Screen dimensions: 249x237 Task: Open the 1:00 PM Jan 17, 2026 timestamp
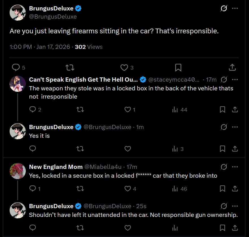pos(40,47)
